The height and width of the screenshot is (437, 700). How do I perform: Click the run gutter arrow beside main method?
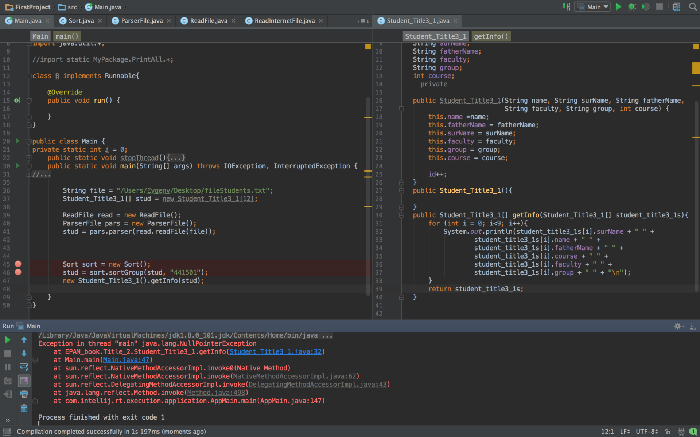17,166
